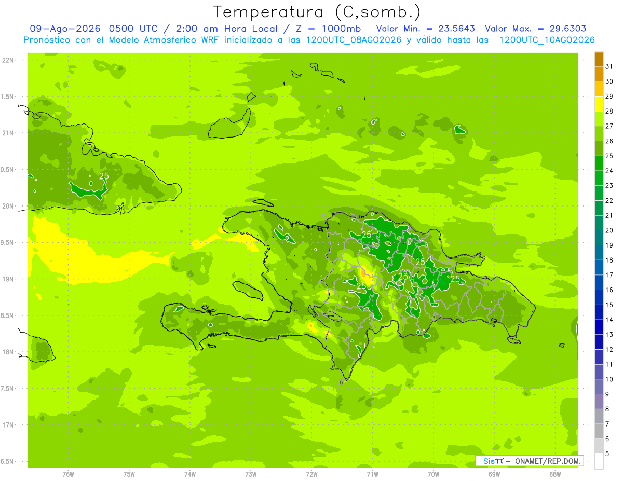
Task: Click the title "Temperatura (C,somb.)"
Action: point(317,11)
